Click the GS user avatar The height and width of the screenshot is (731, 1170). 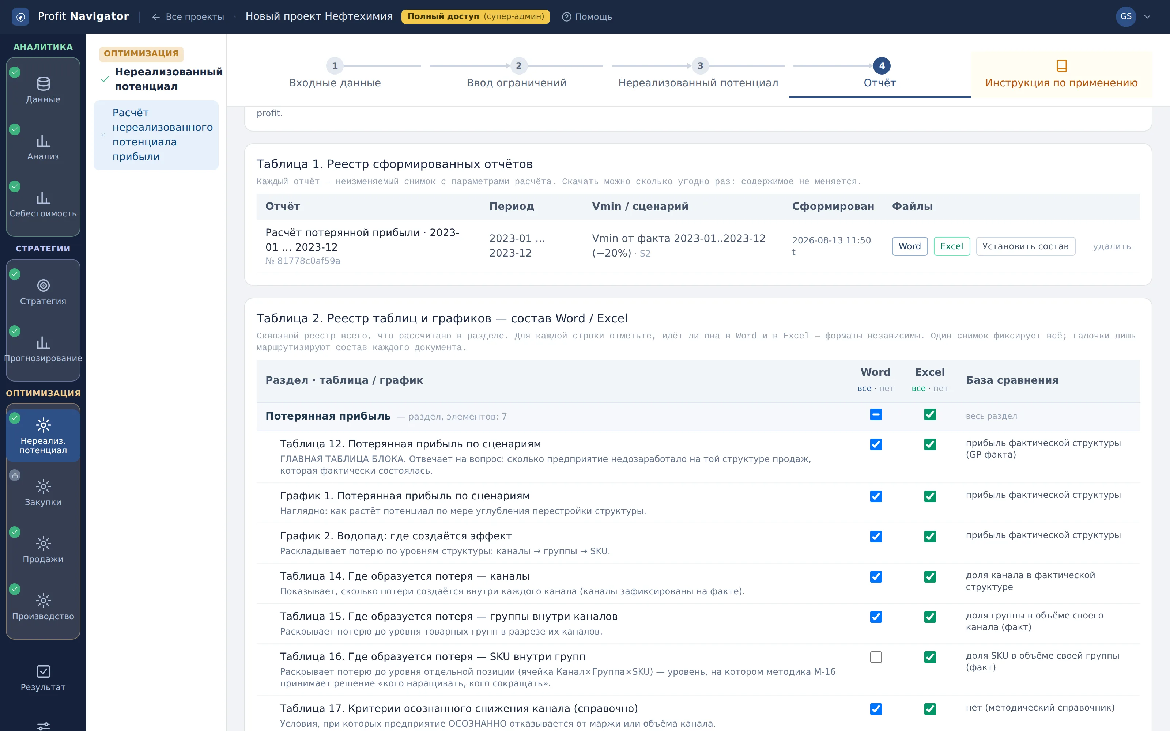1125,16
